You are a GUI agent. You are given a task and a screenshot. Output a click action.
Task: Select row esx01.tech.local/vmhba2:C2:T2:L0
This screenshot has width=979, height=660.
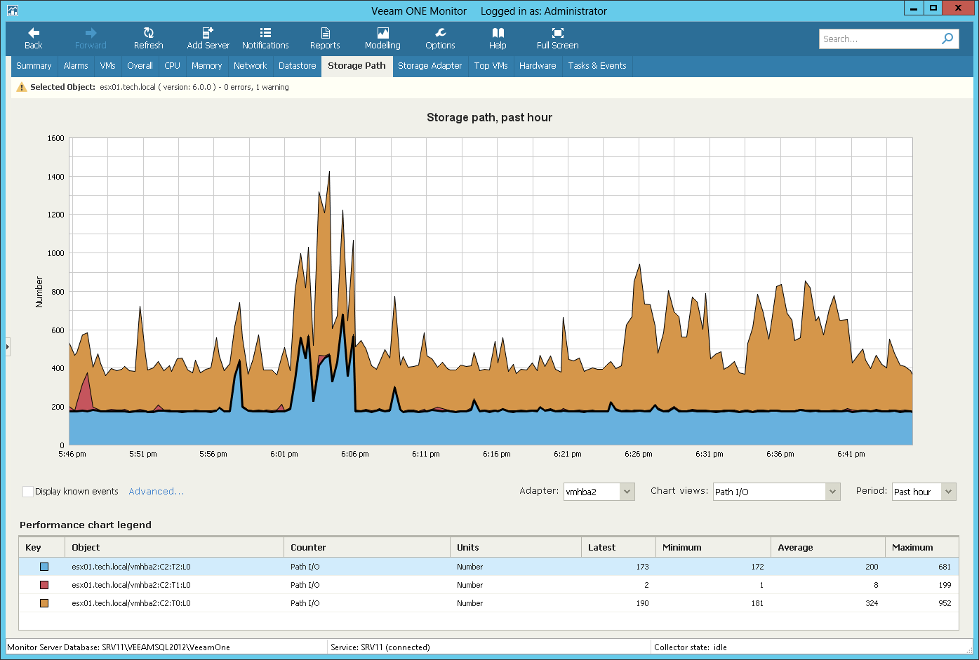click(x=488, y=567)
